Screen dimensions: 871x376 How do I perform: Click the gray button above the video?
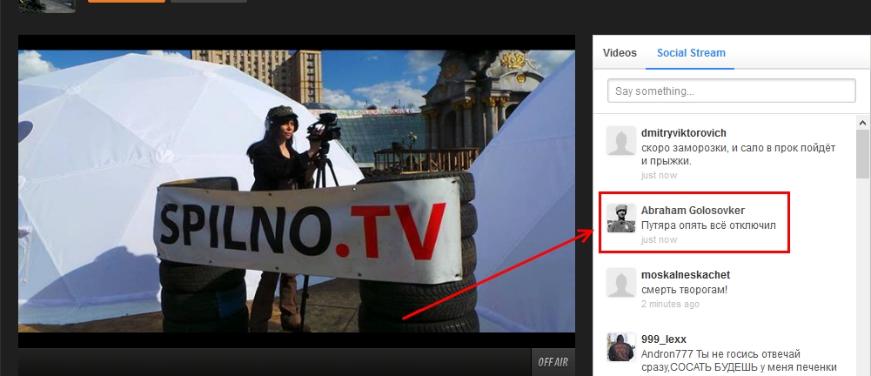coord(209,1)
